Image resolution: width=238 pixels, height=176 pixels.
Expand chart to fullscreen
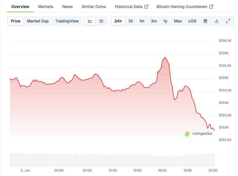[x=228, y=21]
